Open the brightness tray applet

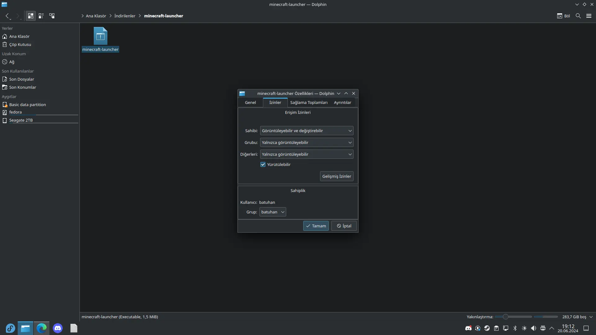(x=524, y=328)
